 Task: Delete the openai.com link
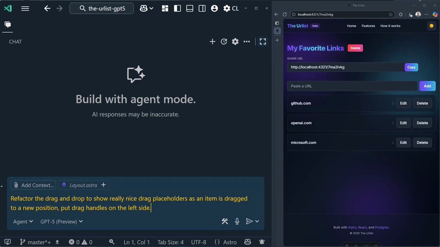pyautogui.click(x=422, y=123)
